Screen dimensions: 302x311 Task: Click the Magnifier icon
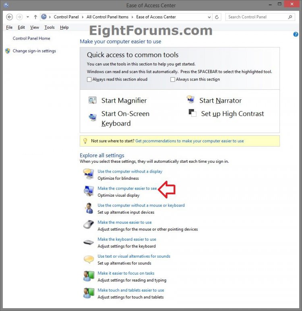coord(92,100)
